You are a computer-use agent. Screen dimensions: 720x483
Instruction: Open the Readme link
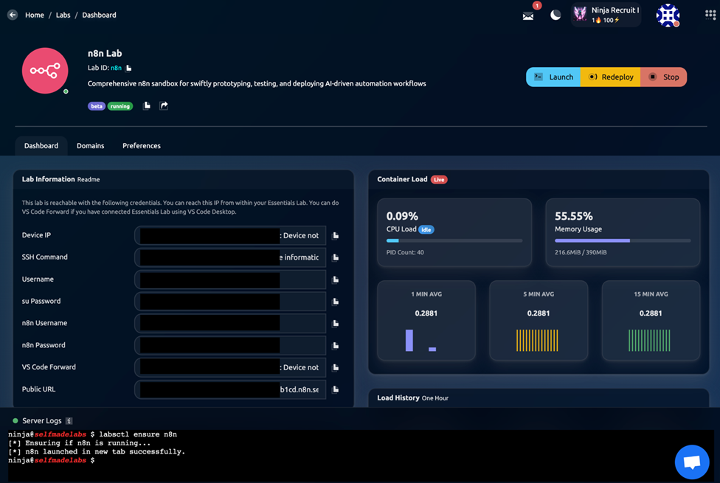click(89, 179)
